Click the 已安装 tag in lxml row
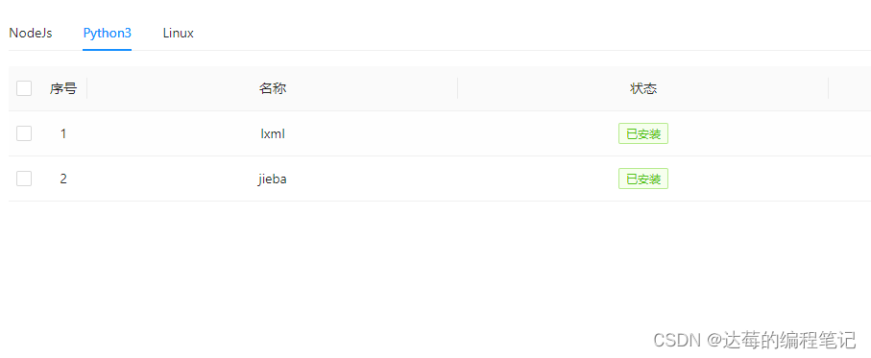This screenshot has width=871, height=358. (643, 133)
